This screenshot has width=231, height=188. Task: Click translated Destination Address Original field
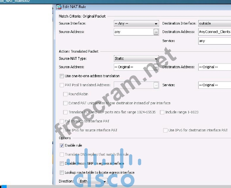214,67
